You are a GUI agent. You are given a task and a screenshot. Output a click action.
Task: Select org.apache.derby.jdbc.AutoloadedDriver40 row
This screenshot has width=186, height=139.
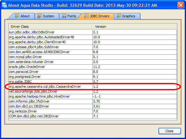[x=93, y=37]
